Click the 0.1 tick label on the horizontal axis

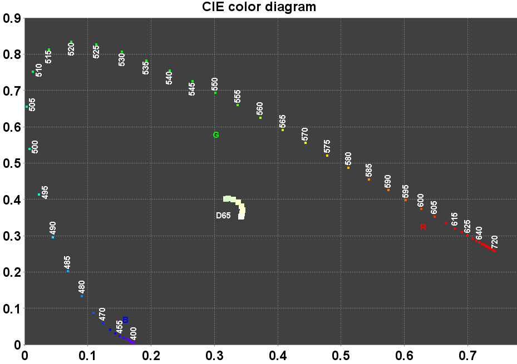tap(88, 356)
